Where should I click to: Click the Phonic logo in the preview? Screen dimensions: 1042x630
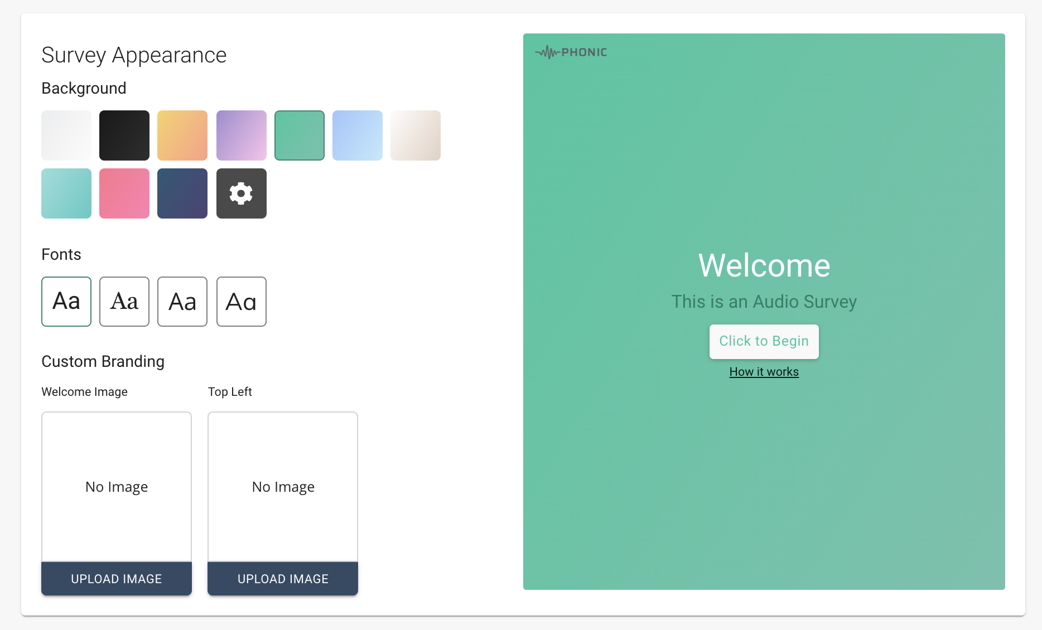(571, 52)
